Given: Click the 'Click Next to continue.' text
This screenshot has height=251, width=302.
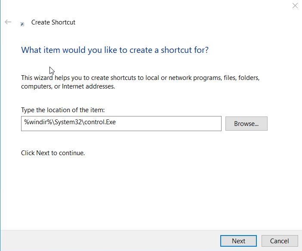Looking at the screenshot, I should coord(53,153).
